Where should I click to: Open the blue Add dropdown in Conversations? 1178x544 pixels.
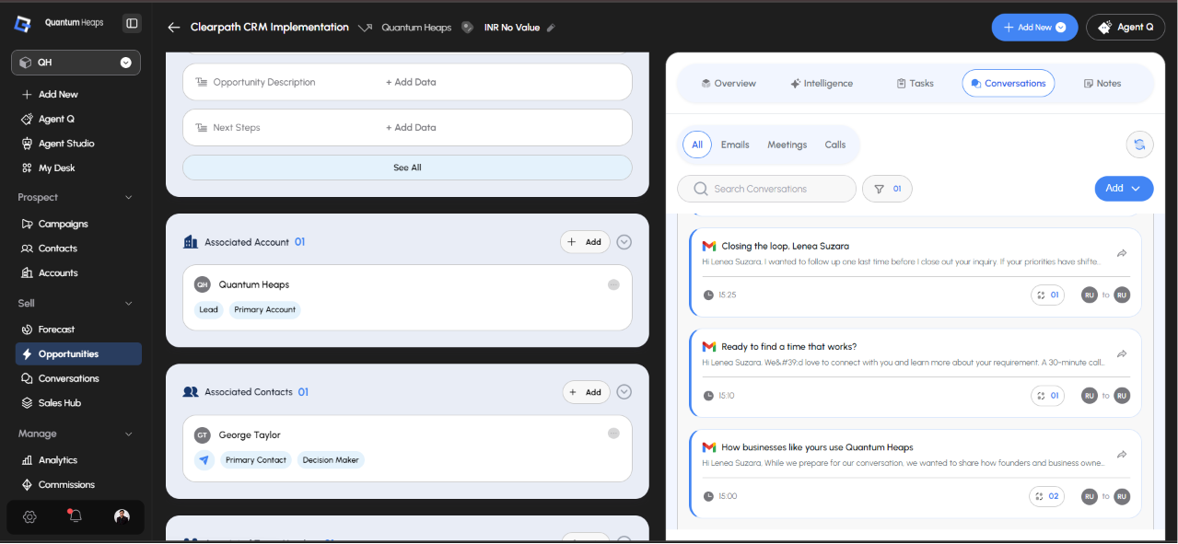click(1124, 188)
